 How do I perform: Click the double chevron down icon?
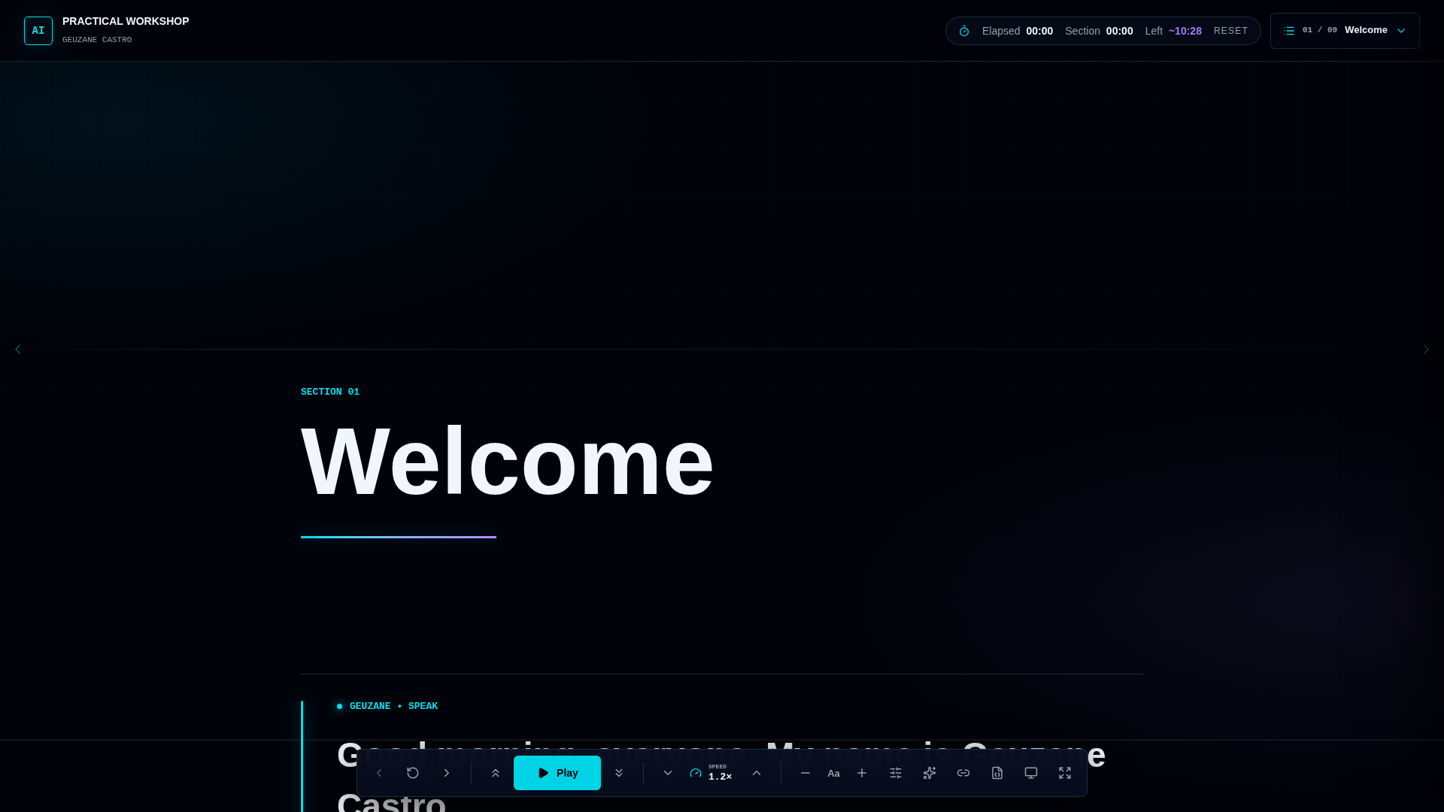(x=619, y=773)
